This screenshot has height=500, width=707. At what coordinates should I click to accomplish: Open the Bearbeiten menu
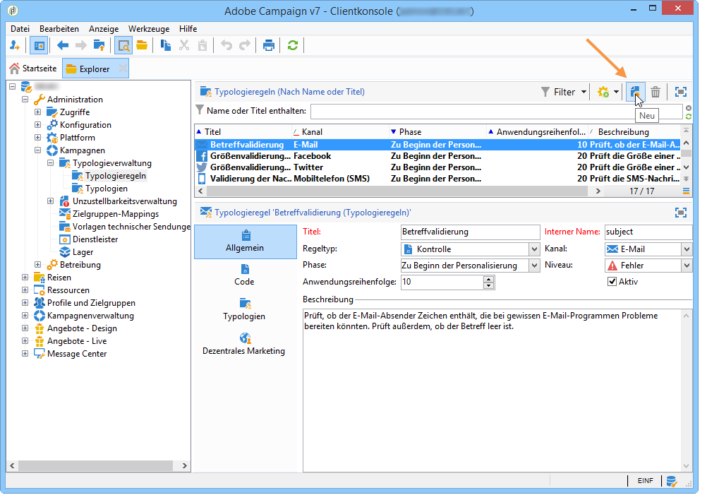(x=59, y=29)
